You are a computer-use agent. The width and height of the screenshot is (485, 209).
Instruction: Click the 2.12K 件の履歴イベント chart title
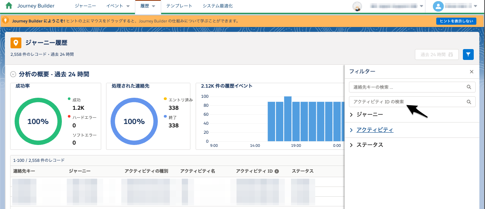[227, 86]
